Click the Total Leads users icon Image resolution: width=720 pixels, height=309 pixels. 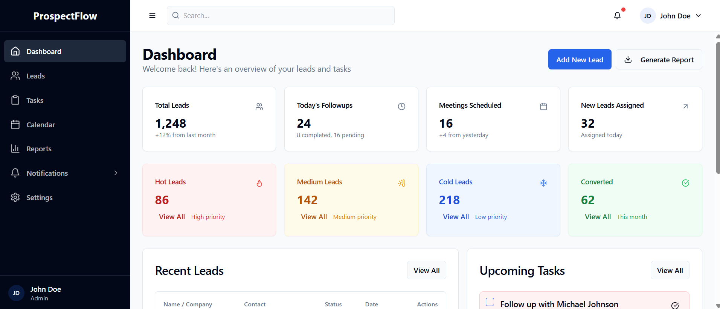259,107
